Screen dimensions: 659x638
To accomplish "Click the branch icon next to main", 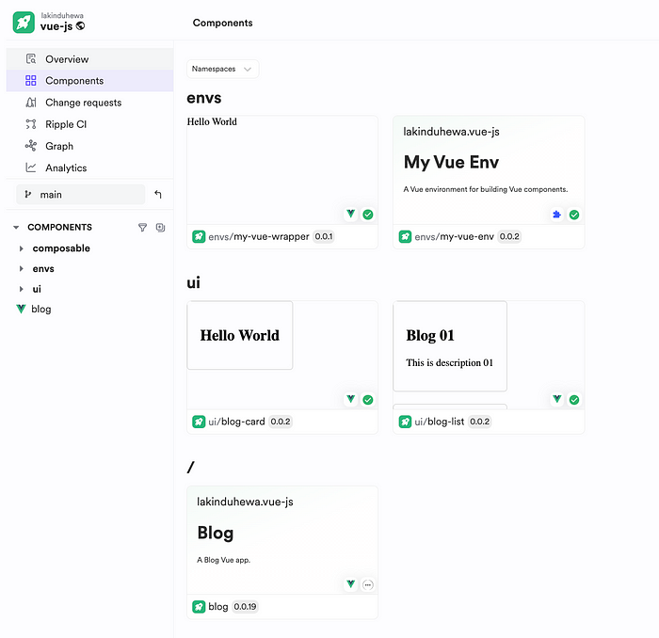I will click(27, 194).
